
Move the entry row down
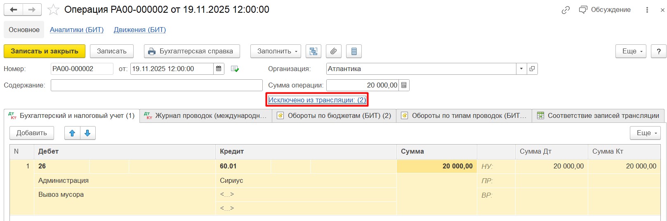point(87,133)
